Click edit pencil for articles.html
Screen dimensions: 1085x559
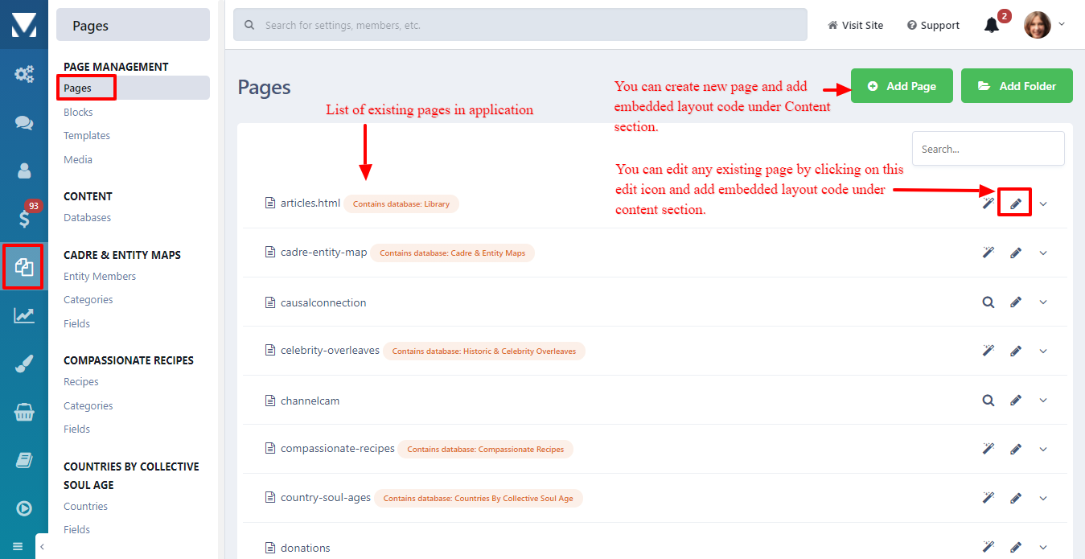(x=1016, y=204)
